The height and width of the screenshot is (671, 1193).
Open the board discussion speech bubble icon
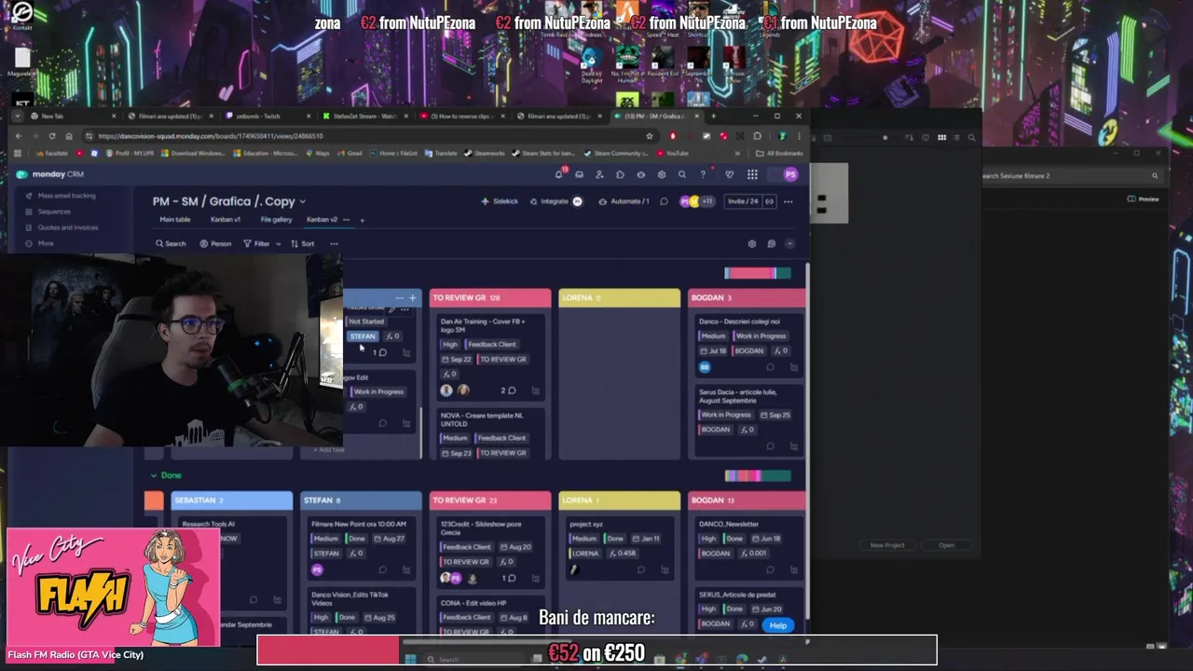[x=664, y=201]
